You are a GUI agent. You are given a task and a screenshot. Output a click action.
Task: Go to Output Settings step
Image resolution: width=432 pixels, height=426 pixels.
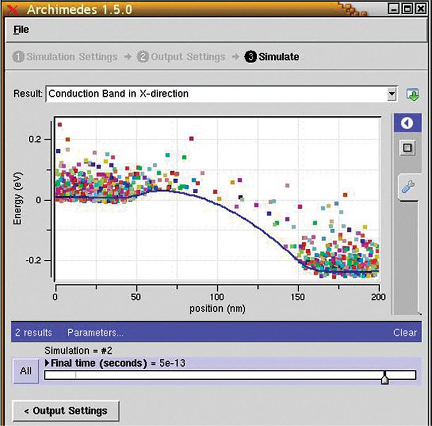click(x=181, y=57)
